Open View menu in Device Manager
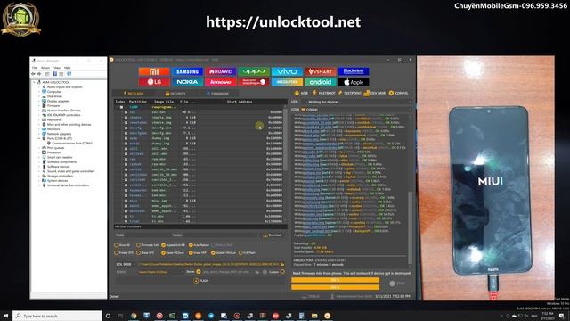 tap(57, 68)
